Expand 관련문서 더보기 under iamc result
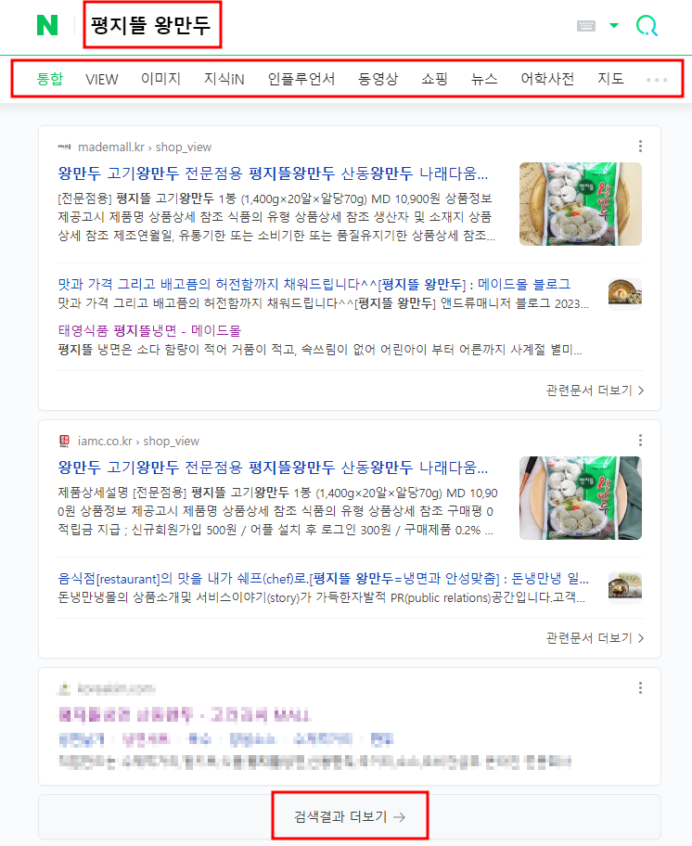Screen dimensions: 692x846 point(595,637)
